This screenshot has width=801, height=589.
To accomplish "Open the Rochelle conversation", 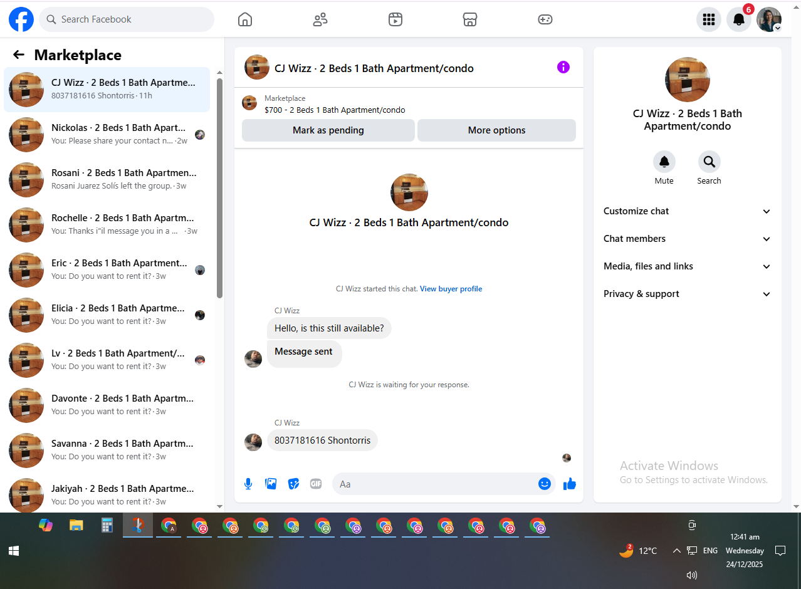I will 107,225.
